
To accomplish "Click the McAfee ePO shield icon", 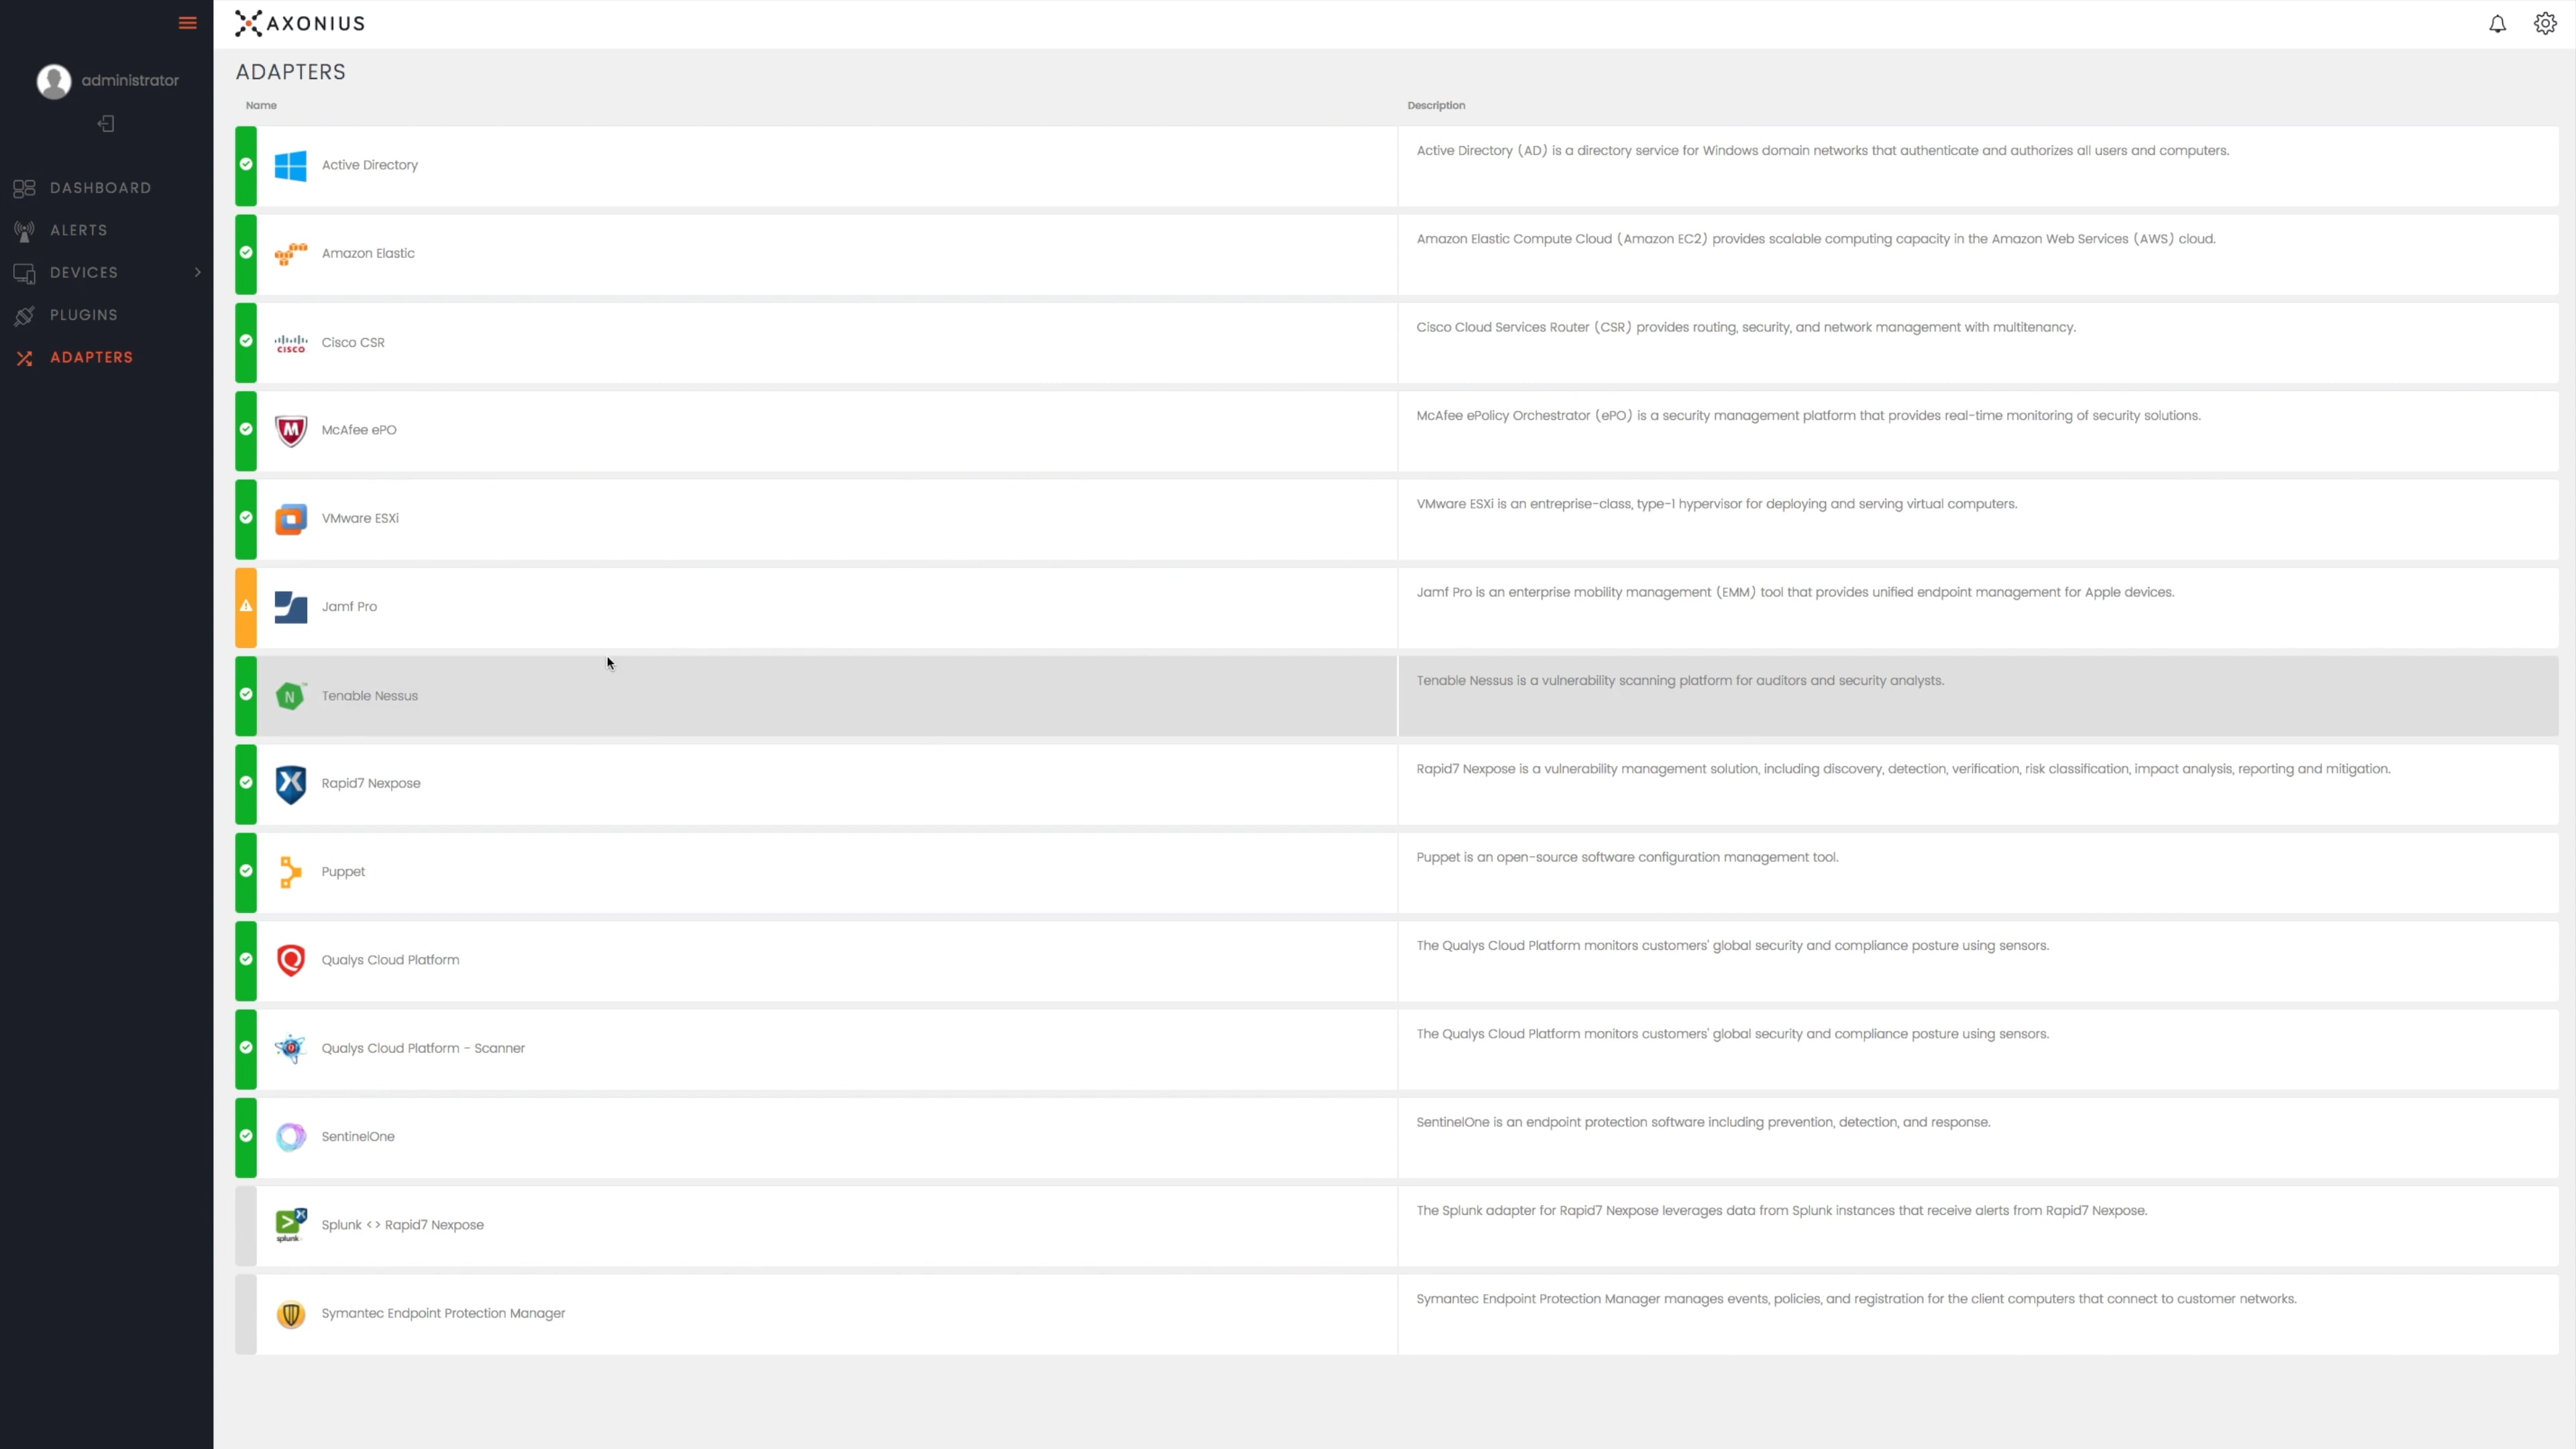I will tap(290, 430).
